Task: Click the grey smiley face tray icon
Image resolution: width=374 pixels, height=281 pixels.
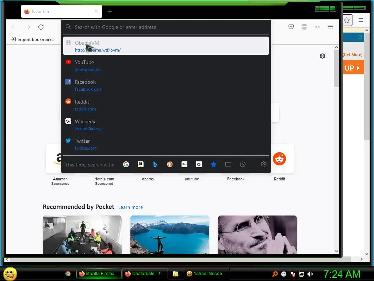Action: click(283, 274)
